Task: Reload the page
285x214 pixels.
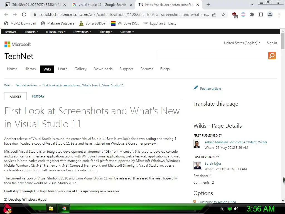Action: (24, 14)
